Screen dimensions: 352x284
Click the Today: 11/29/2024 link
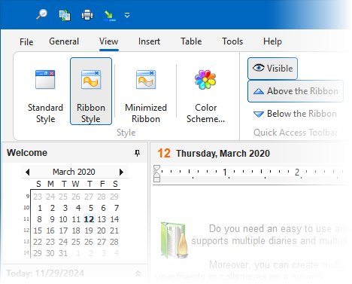[45, 273]
